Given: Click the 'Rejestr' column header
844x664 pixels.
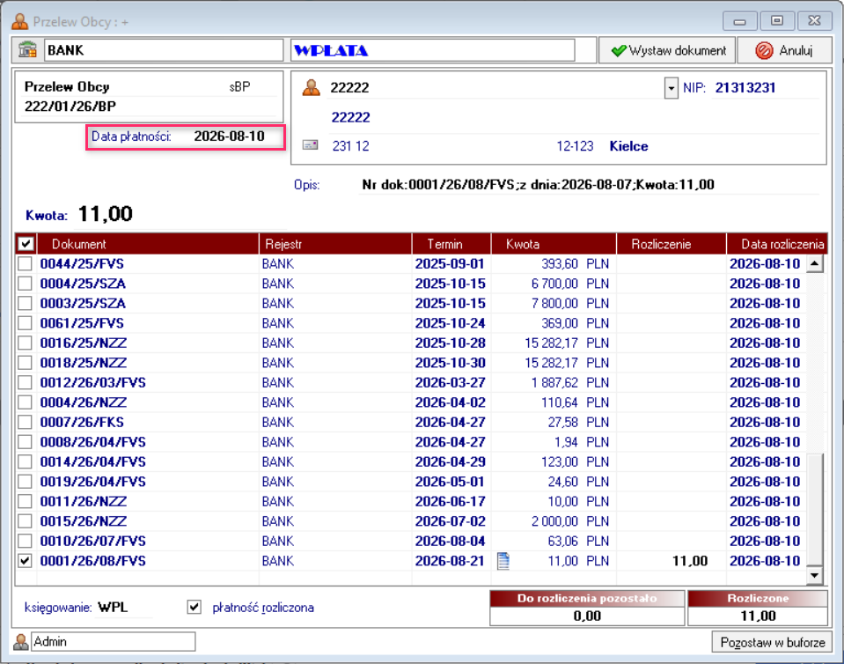Looking at the screenshot, I should click(x=335, y=244).
